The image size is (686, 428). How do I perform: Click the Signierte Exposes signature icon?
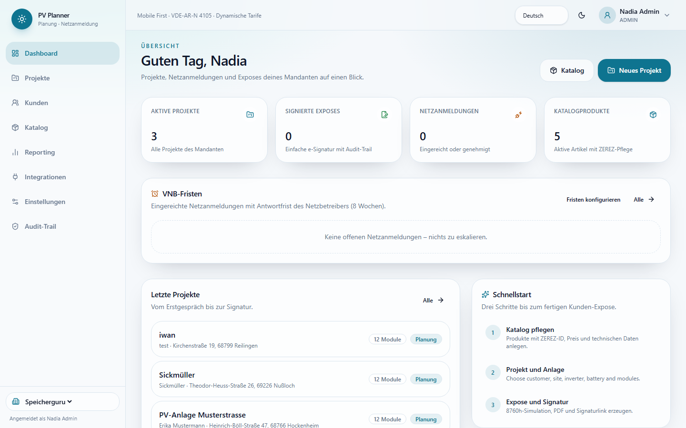pyautogui.click(x=384, y=115)
